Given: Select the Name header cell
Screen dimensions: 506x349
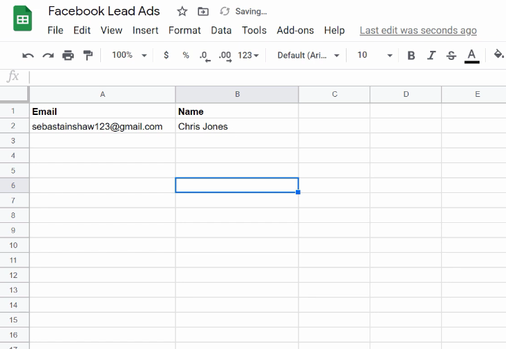Looking at the screenshot, I should pos(237,111).
